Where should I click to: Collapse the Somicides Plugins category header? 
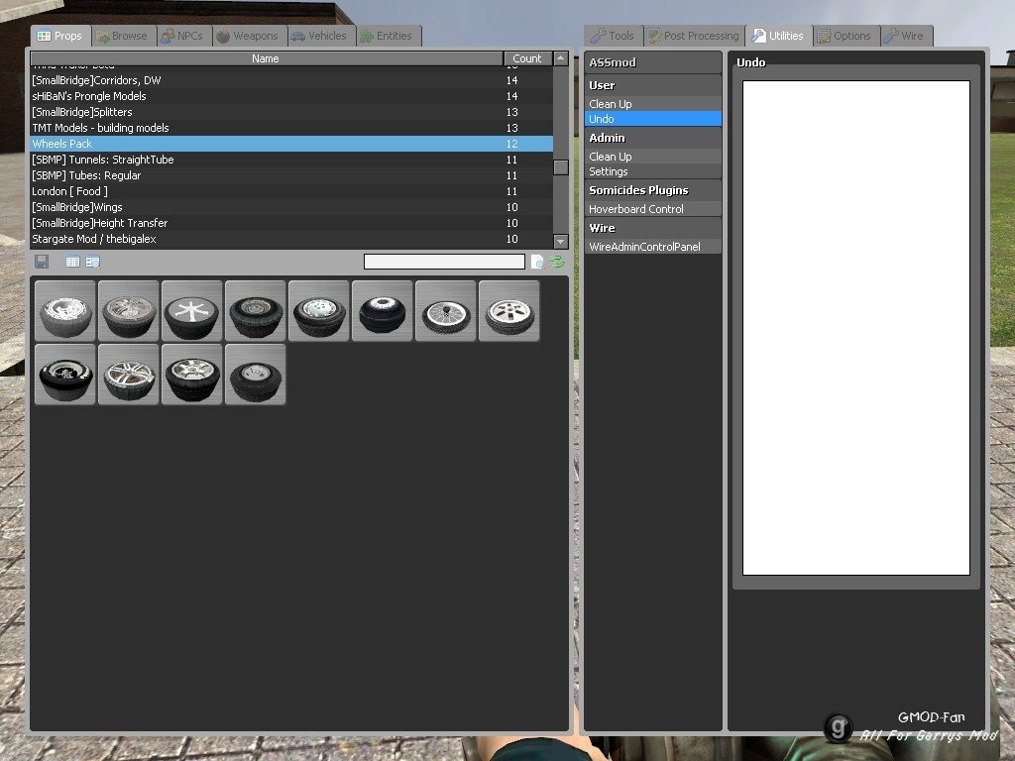pos(652,189)
